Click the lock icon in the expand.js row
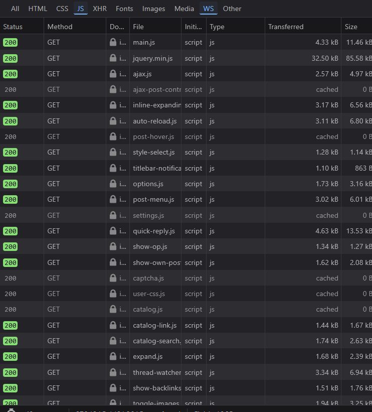Viewport: 372px width, 412px height. [x=113, y=357]
